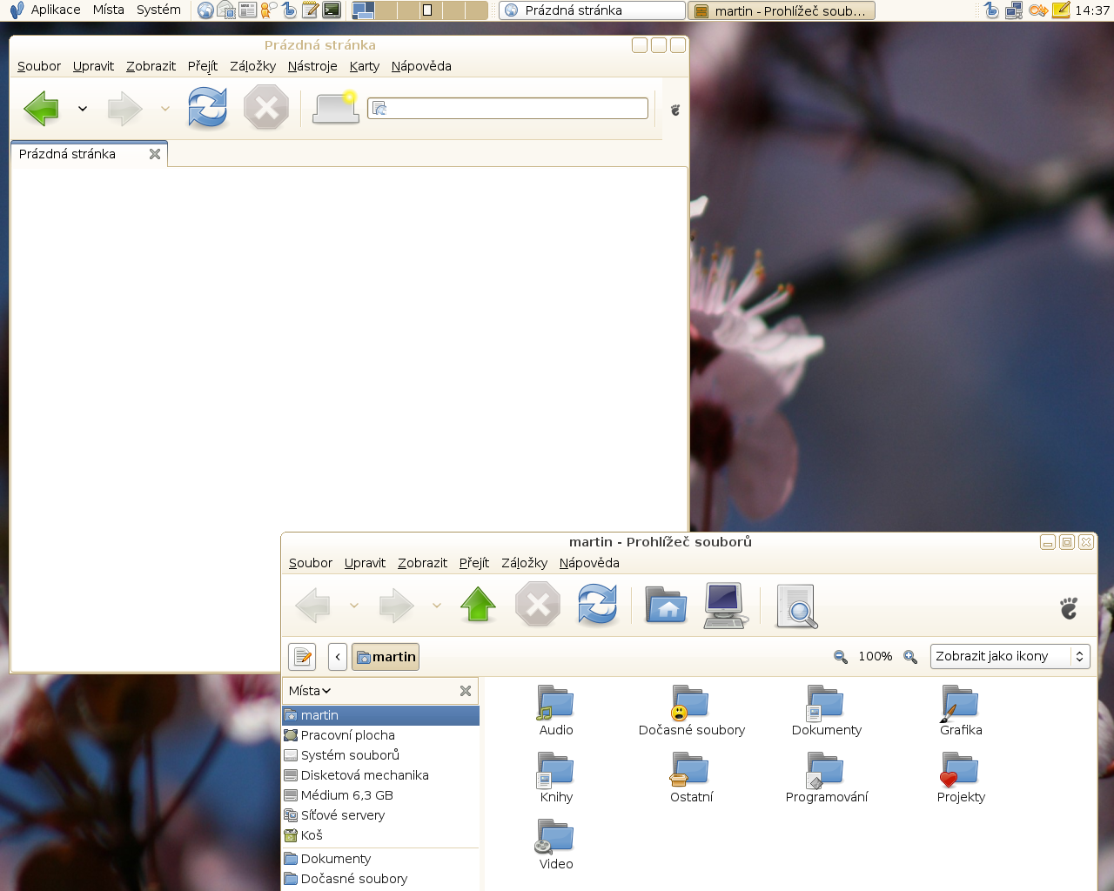
Task: Open Záložky menu in the browser
Action: (252, 66)
